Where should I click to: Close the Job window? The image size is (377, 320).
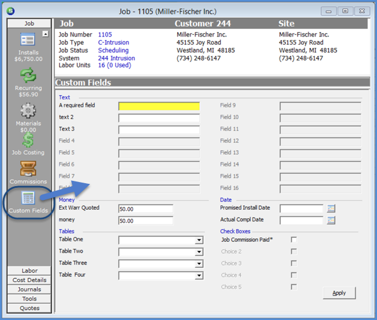coord(362,11)
